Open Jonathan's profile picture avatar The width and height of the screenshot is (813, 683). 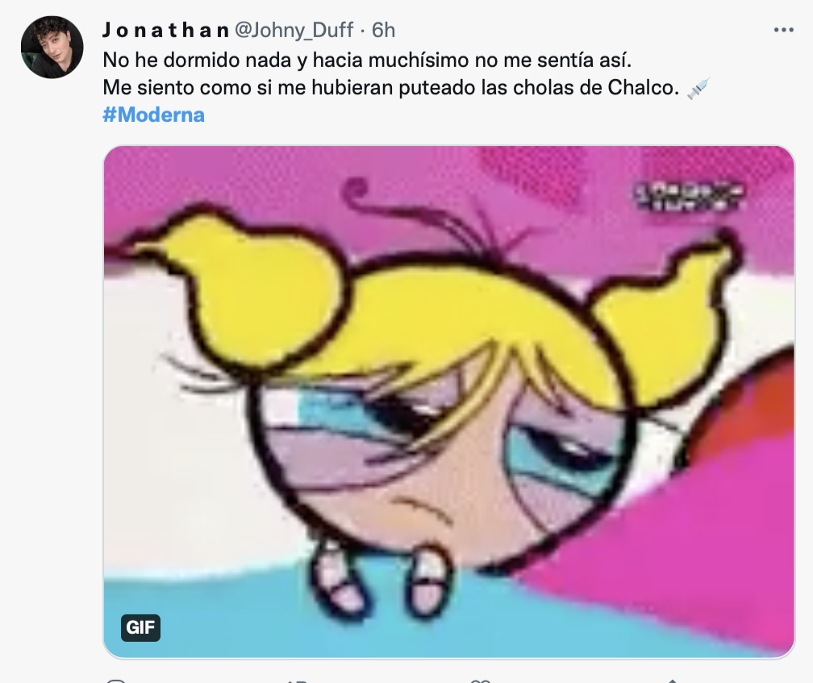point(52,47)
